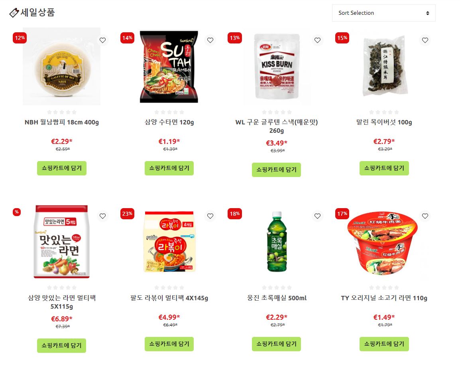
Task: Favorite the WL 구운 글루텐 스낵 with heart
Action: point(317,40)
